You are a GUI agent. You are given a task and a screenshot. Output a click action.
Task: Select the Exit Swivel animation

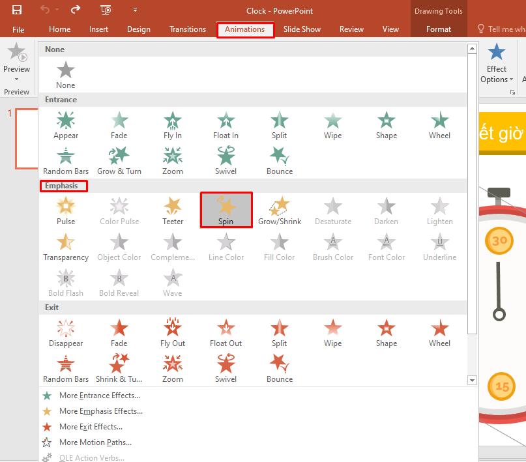click(226, 369)
